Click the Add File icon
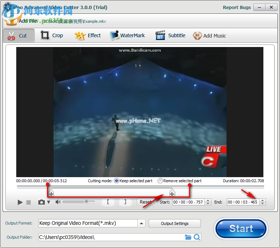Screen dimensions: 280x248 point(11,21)
